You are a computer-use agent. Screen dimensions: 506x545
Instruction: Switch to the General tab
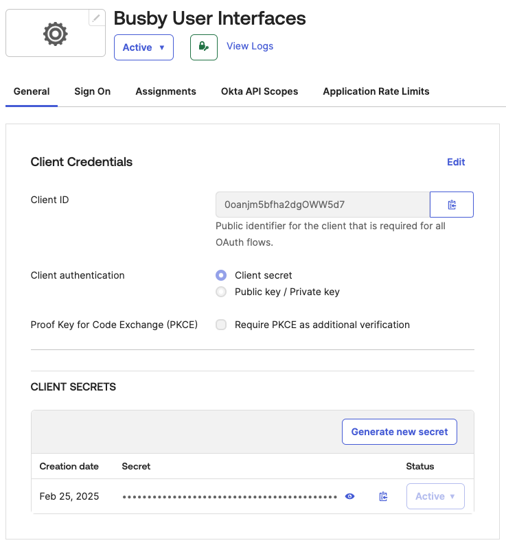pos(32,91)
